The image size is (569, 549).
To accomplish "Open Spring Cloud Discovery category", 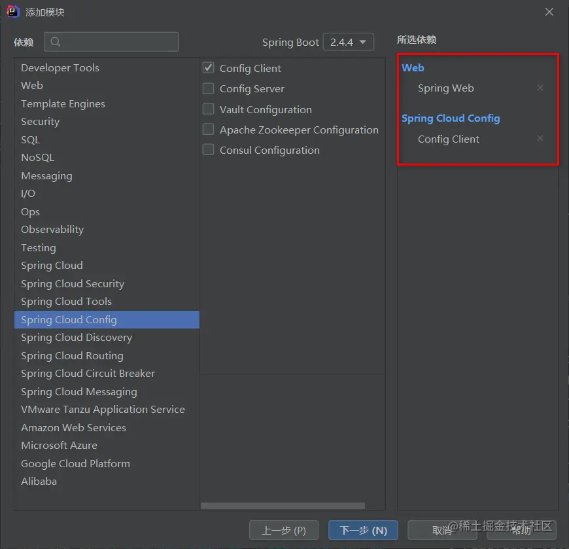I will point(107,337).
